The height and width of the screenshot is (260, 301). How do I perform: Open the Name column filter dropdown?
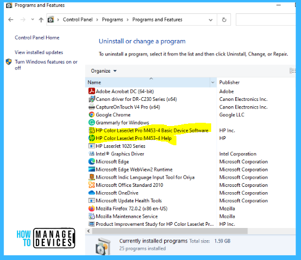pos(213,82)
